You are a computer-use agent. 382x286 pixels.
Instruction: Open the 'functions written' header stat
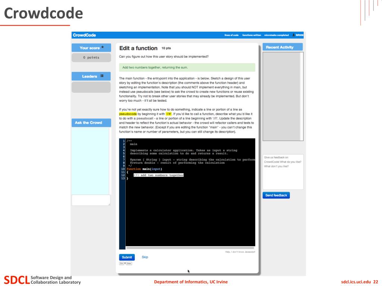coord(251,35)
